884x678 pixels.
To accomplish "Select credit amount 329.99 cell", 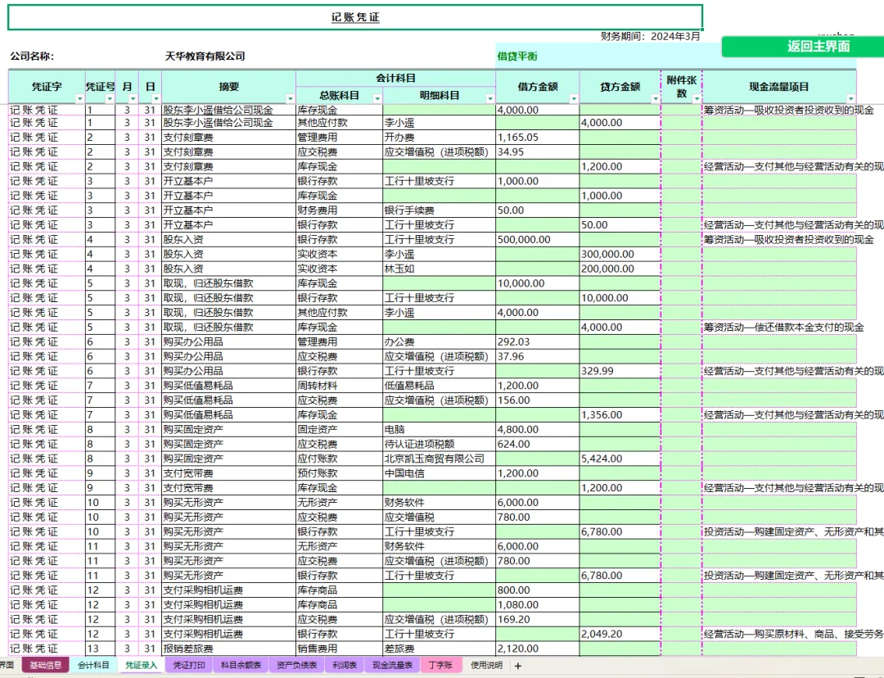I will tap(620, 371).
